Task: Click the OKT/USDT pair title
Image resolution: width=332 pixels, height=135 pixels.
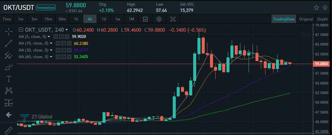Action: click(x=19, y=8)
